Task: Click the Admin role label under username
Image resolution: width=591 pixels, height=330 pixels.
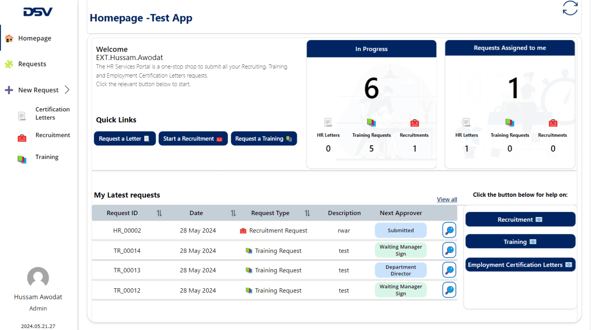Action: point(38,308)
